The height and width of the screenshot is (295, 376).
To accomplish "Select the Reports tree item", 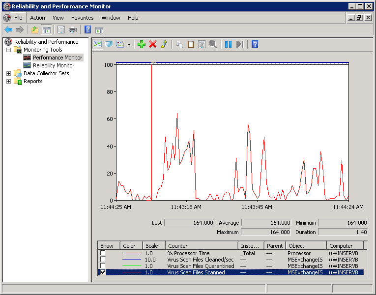I will 33,81.
